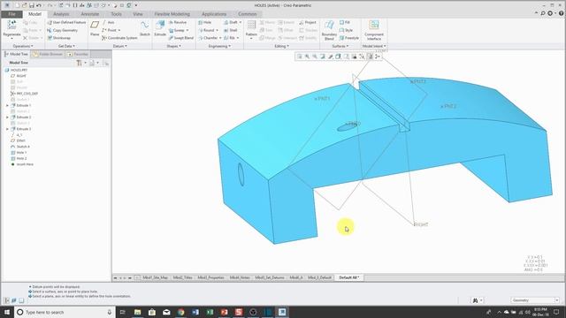Image resolution: width=566 pixels, height=318 pixels.
Task: Select Hole 1 in model tree
Action: tap(19, 153)
